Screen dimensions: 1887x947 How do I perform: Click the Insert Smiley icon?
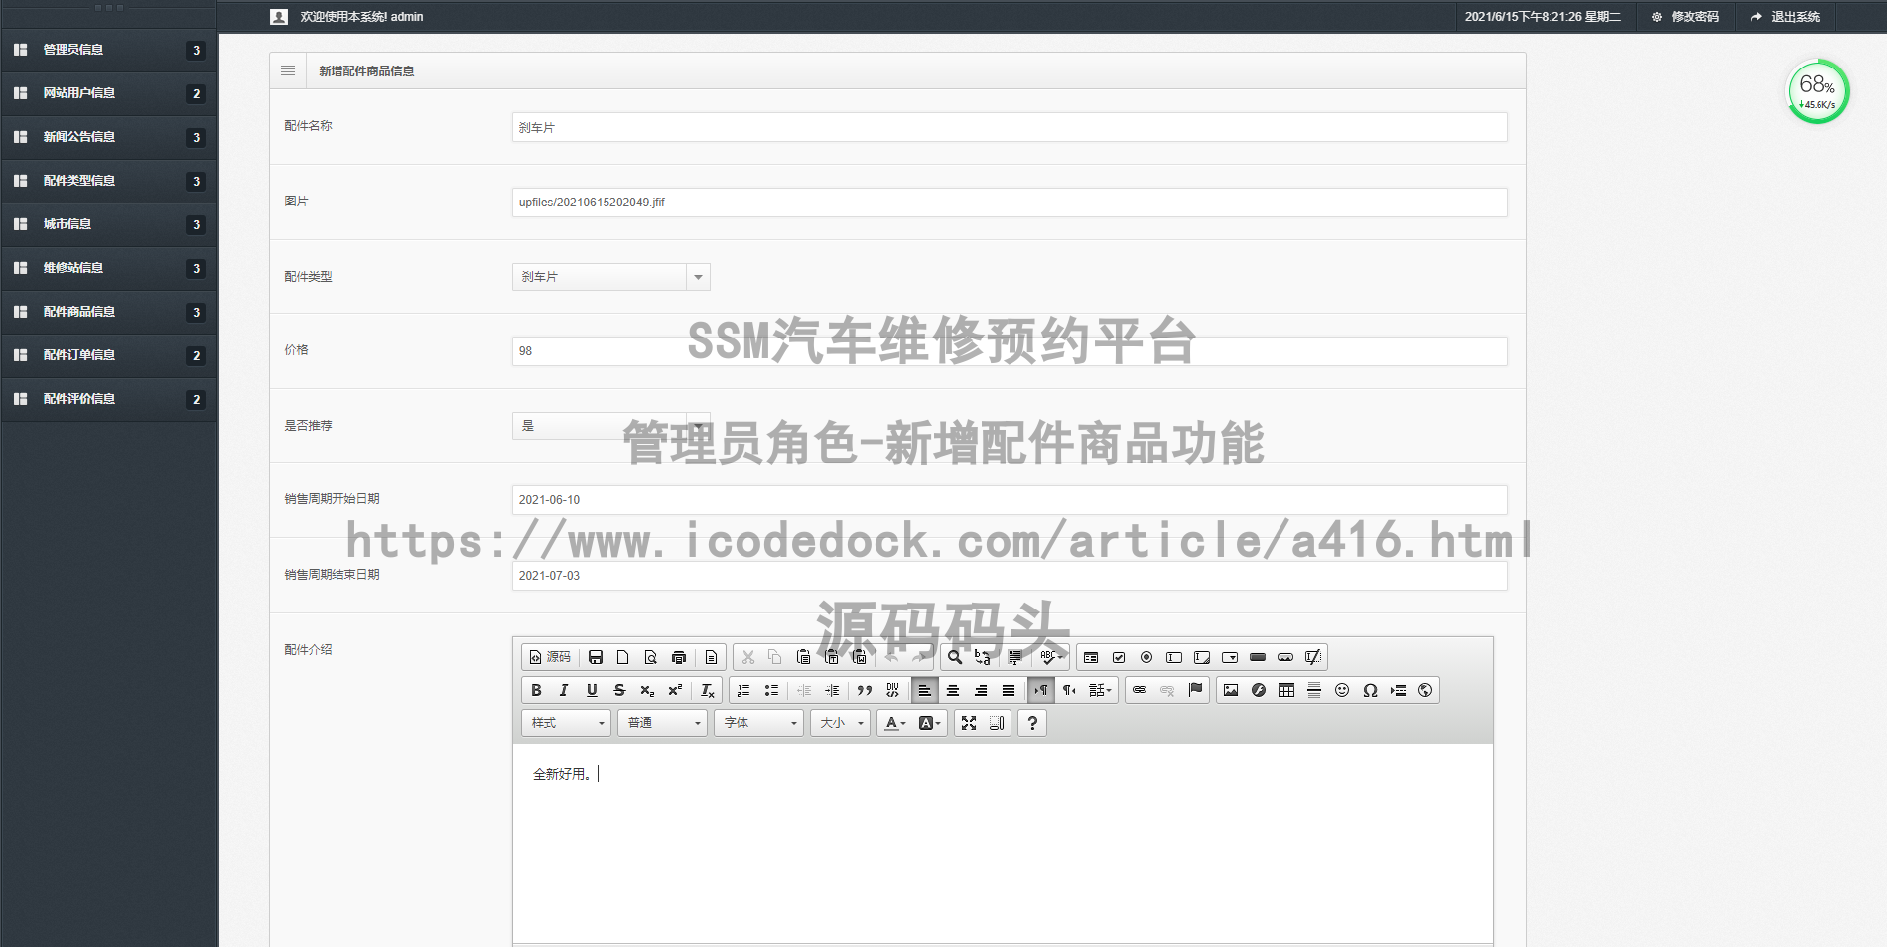(1341, 690)
